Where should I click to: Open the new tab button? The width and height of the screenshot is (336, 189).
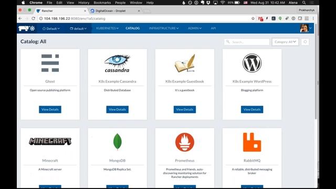pyautogui.click(x=147, y=10)
